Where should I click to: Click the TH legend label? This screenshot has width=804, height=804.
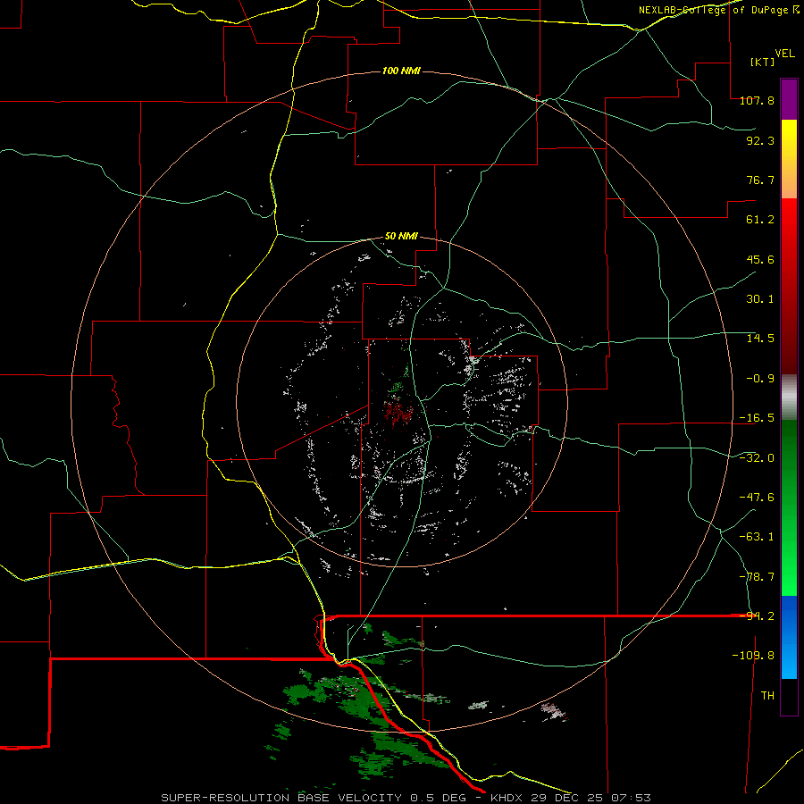coord(767,696)
